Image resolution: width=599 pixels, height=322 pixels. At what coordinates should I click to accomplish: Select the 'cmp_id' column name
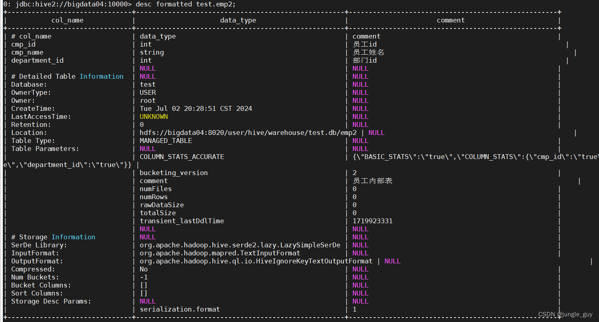tap(23, 44)
